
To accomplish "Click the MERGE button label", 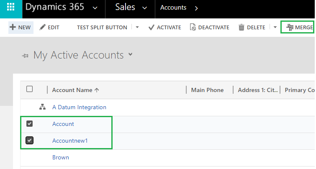I will (304, 27).
